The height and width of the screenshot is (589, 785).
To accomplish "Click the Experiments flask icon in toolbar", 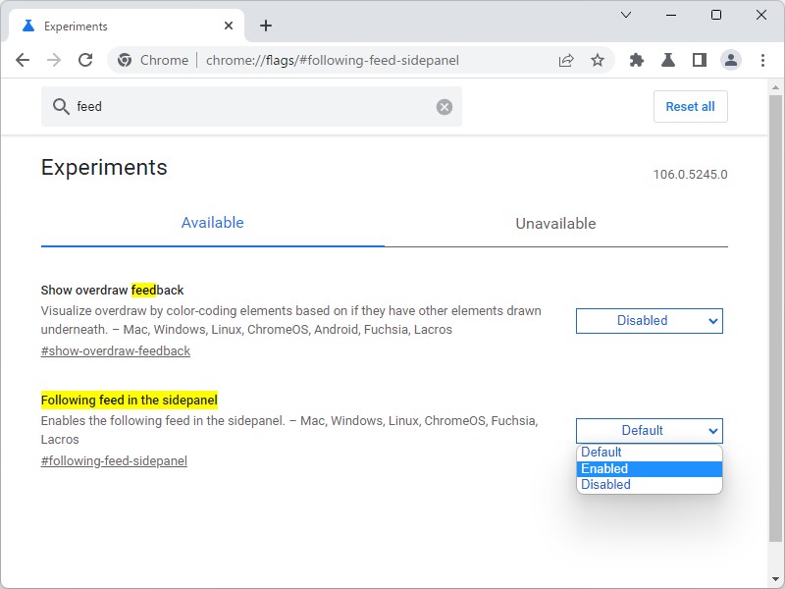I will tap(668, 60).
